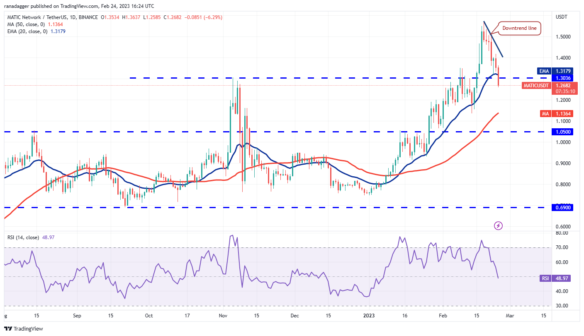Screen dimensions: 584x336
Task: Click the Feb label on the date axis
Action: [442, 315]
